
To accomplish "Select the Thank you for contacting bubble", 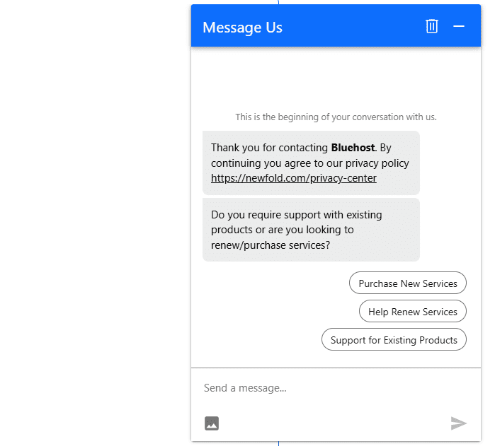I will (311, 163).
